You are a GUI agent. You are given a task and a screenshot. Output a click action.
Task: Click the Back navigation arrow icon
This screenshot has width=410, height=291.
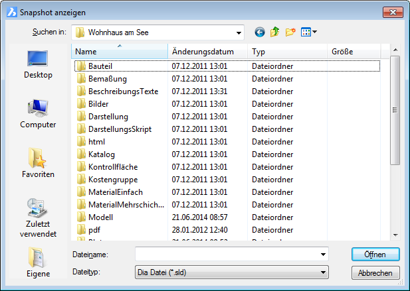259,32
